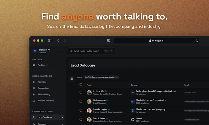Tick the checkbox for Bart de Jonghe

coord(81,110)
